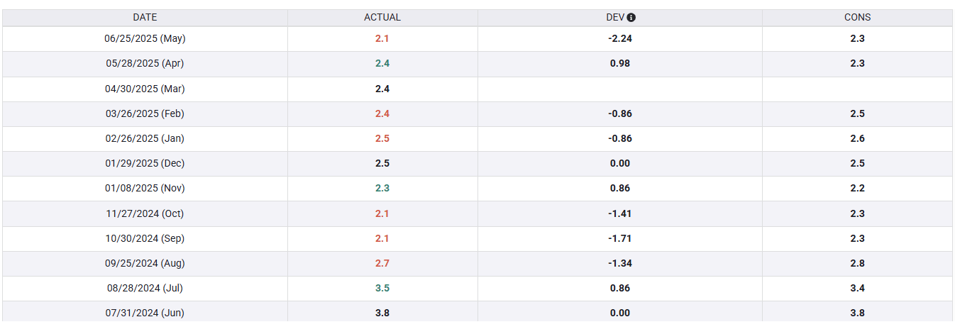Click the DATE column header
Viewport: 955px width, 334px height.
click(145, 18)
